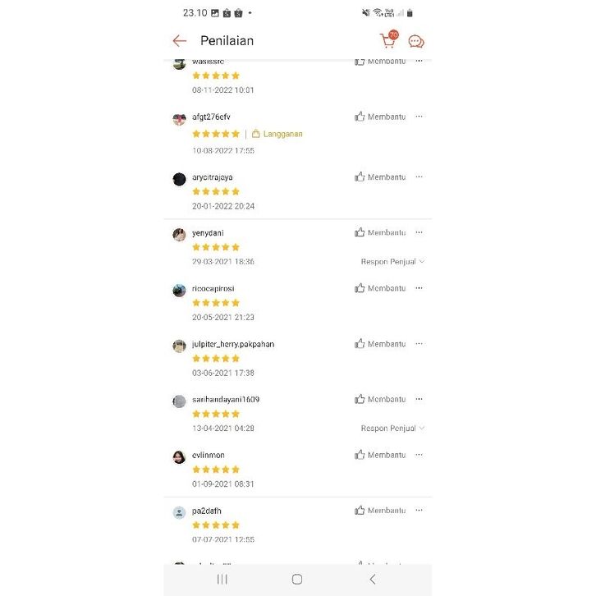Viewport: 596px width, 596px height.
Task: Open more options for arycitrajaya's review
Action: [x=419, y=177]
